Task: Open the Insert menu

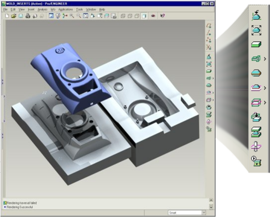Action: (x=31, y=10)
